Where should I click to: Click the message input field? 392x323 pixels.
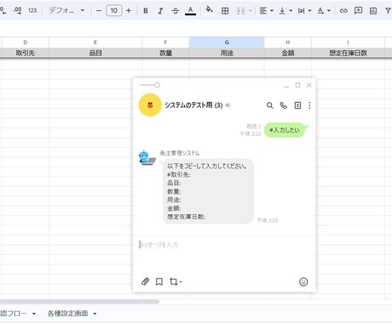(x=224, y=245)
